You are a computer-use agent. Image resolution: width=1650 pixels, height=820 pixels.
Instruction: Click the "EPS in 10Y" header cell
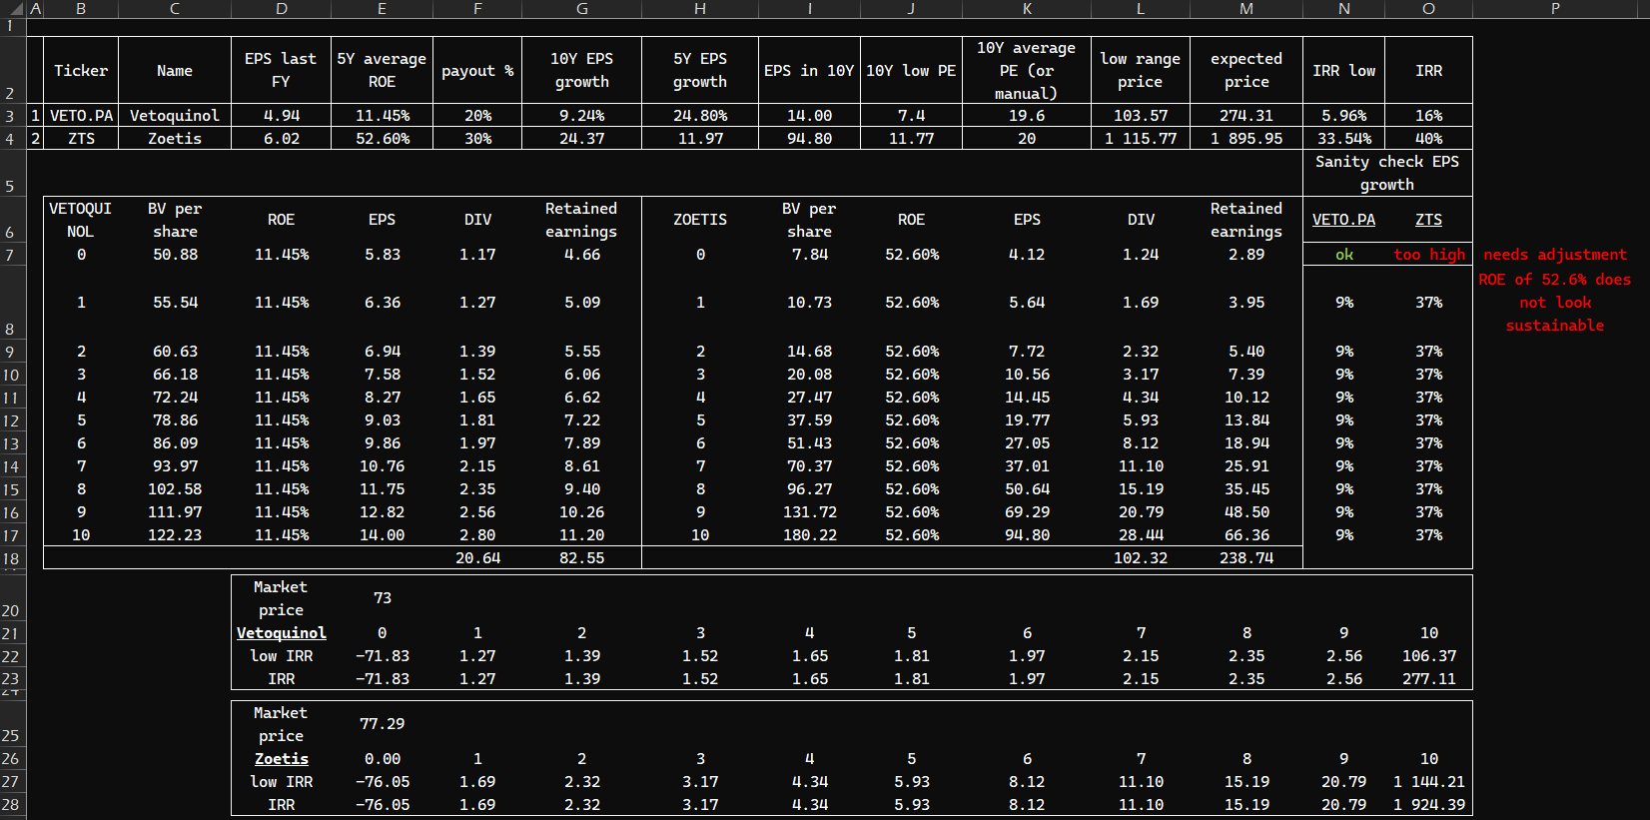(x=809, y=71)
